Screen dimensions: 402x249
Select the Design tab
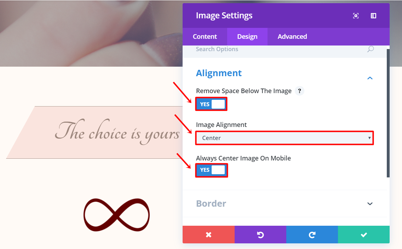247,37
